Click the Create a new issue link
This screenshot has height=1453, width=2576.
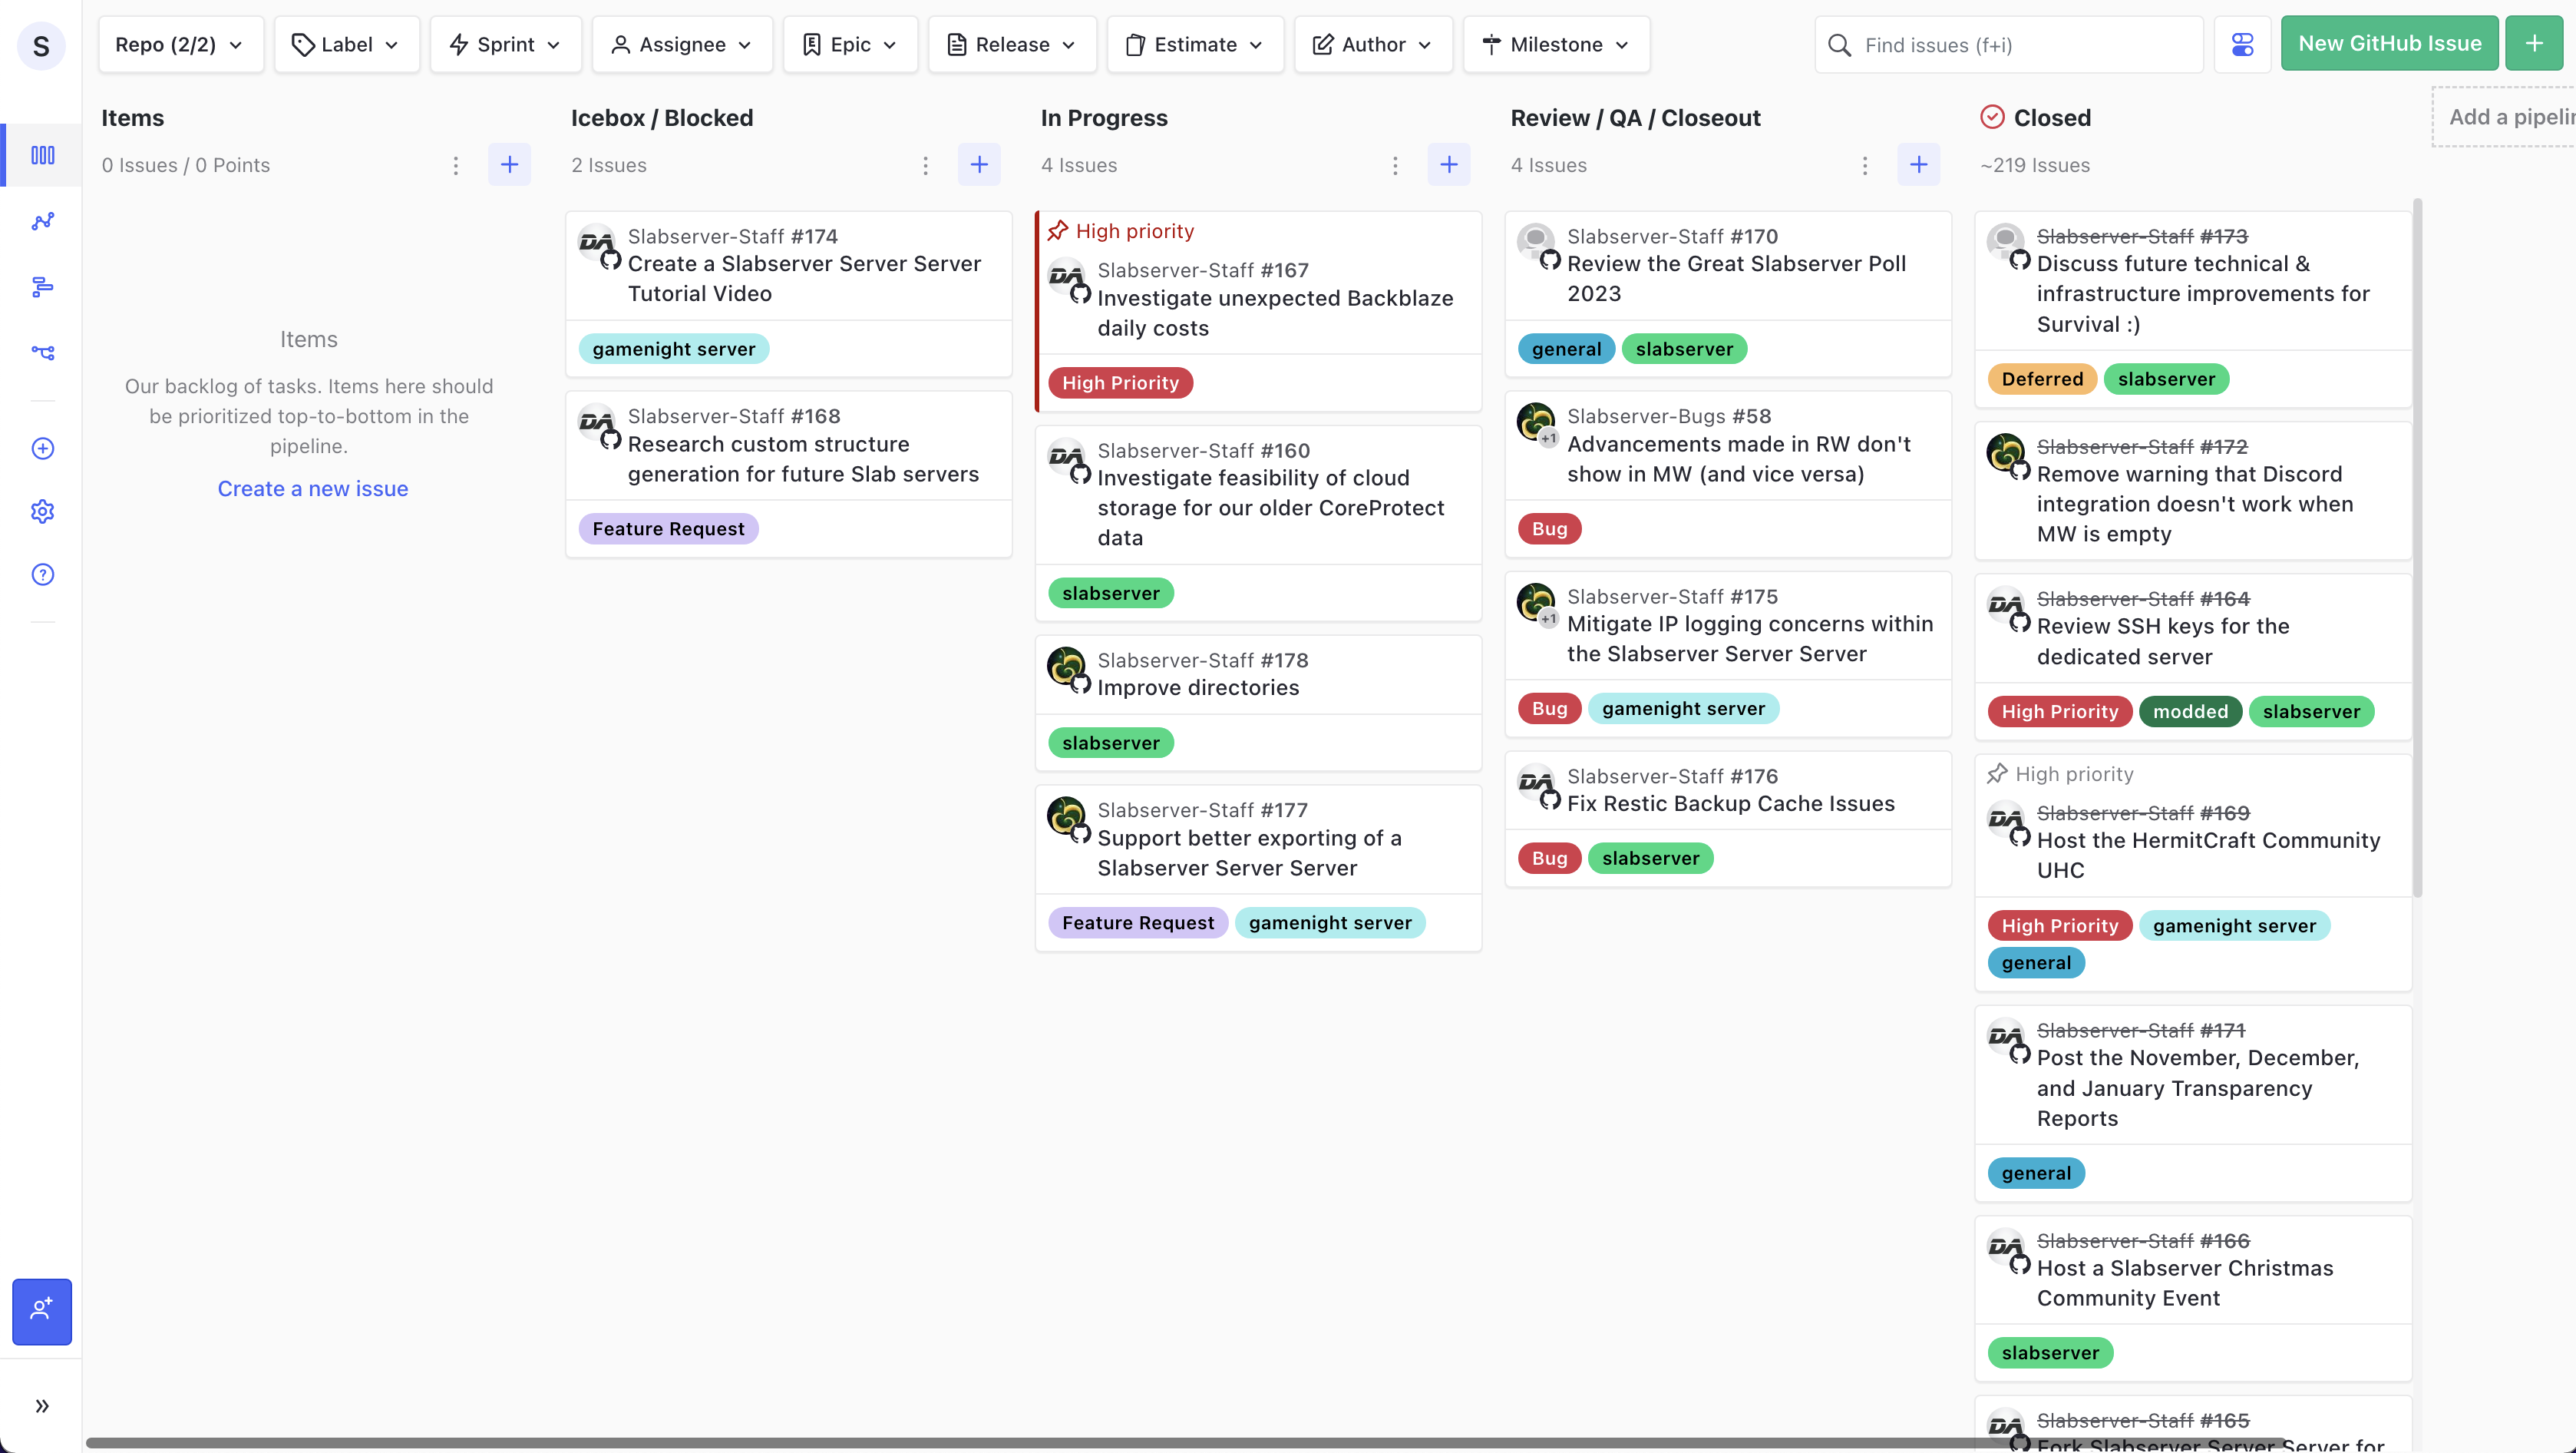click(x=313, y=488)
